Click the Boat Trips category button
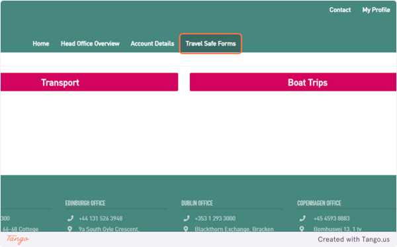This screenshot has height=247, width=397. pos(293,82)
